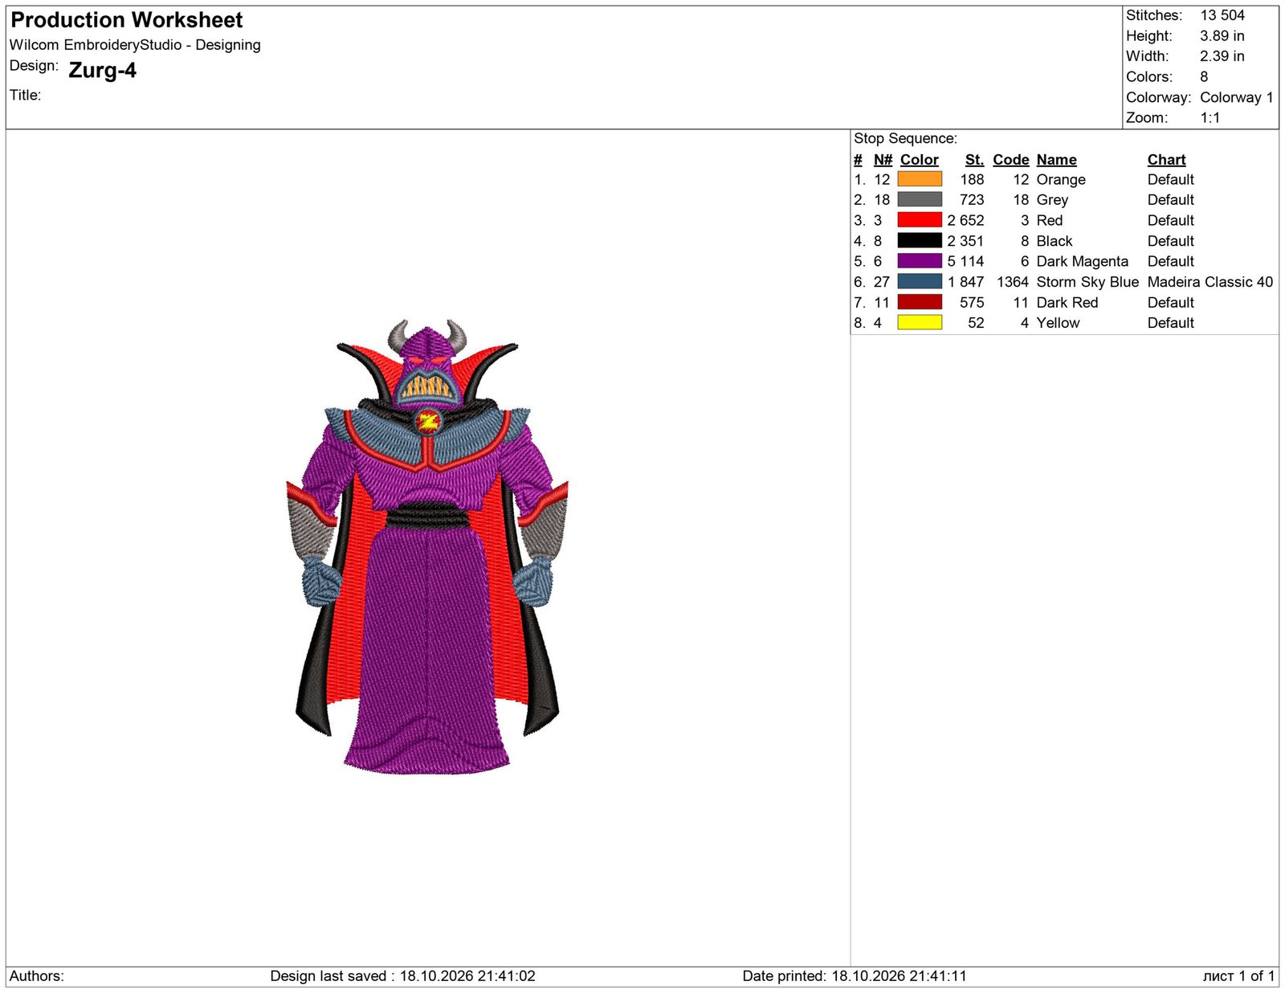This screenshot has height=989, width=1285.
Task: Click the 'Name' column header
Action: pyautogui.click(x=1056, y=160)
